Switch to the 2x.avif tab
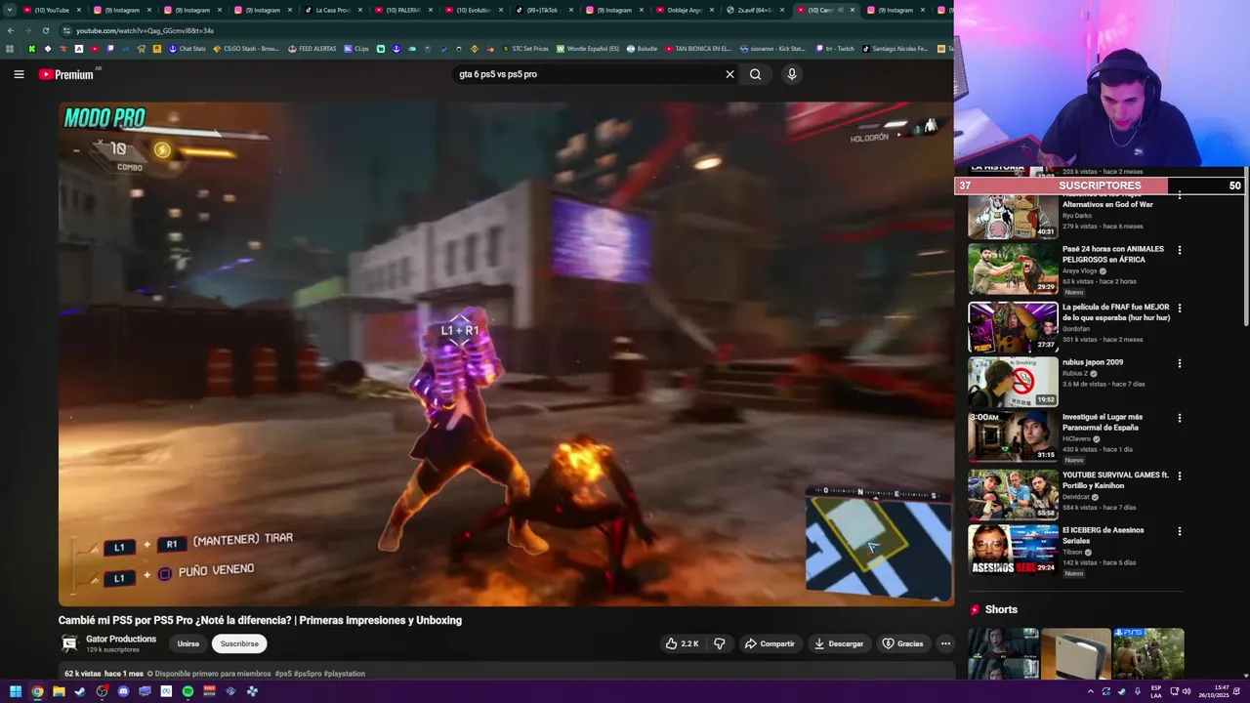Image resolution: width=1250 pixels, height=703 pixels. click(x=754, y=10)
